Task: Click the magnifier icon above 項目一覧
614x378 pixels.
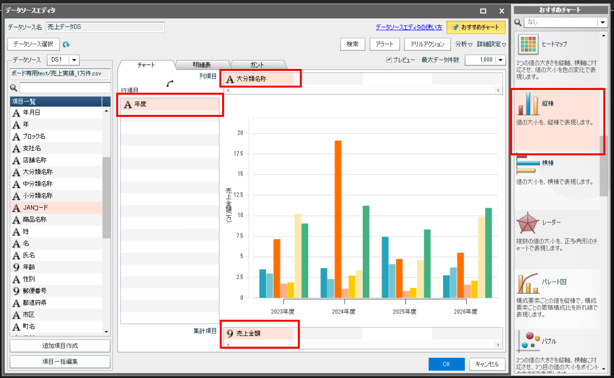Action: click(13, 88)
